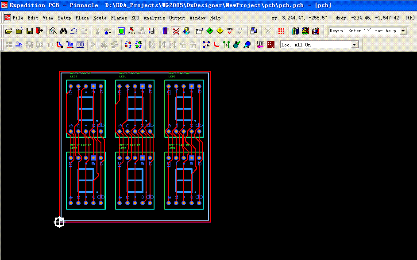Click the Swap Pins red dots icon

point(128,45)
